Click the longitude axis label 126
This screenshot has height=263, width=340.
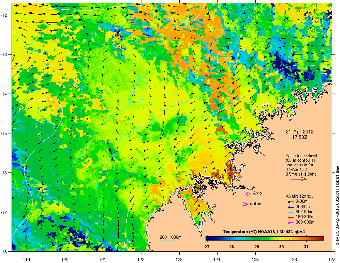click(x=294, y=260)
